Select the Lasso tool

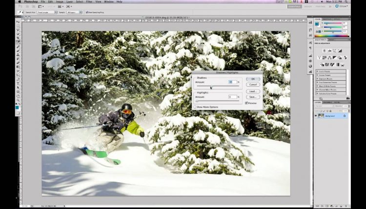(x=18, y=30)
